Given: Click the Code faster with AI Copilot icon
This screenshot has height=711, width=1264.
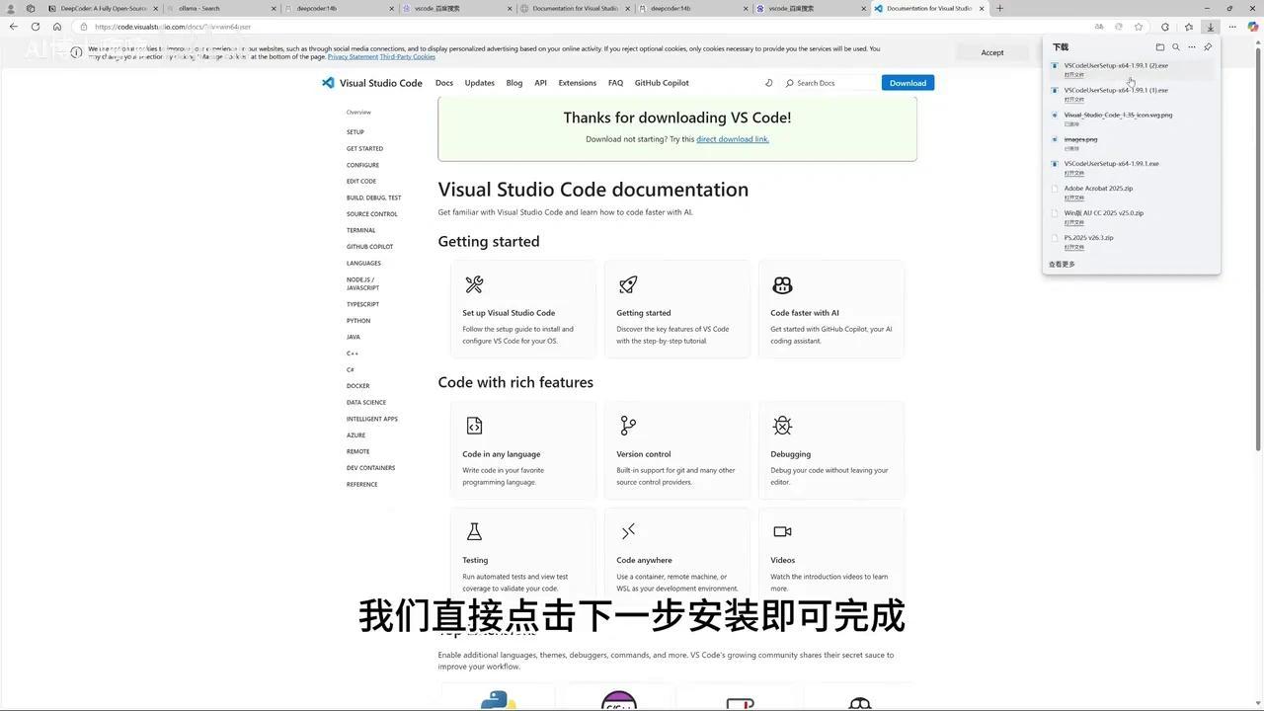Looking at the screenshot, I should (782, 284).
